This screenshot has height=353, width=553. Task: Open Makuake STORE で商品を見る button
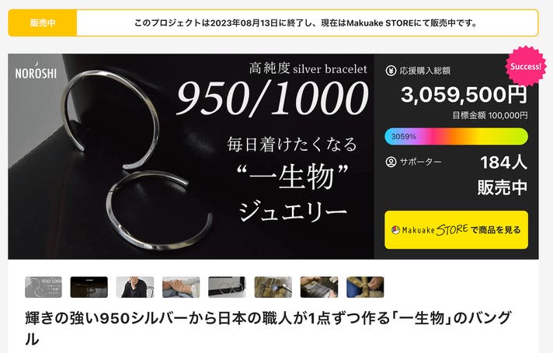(456, 230)
